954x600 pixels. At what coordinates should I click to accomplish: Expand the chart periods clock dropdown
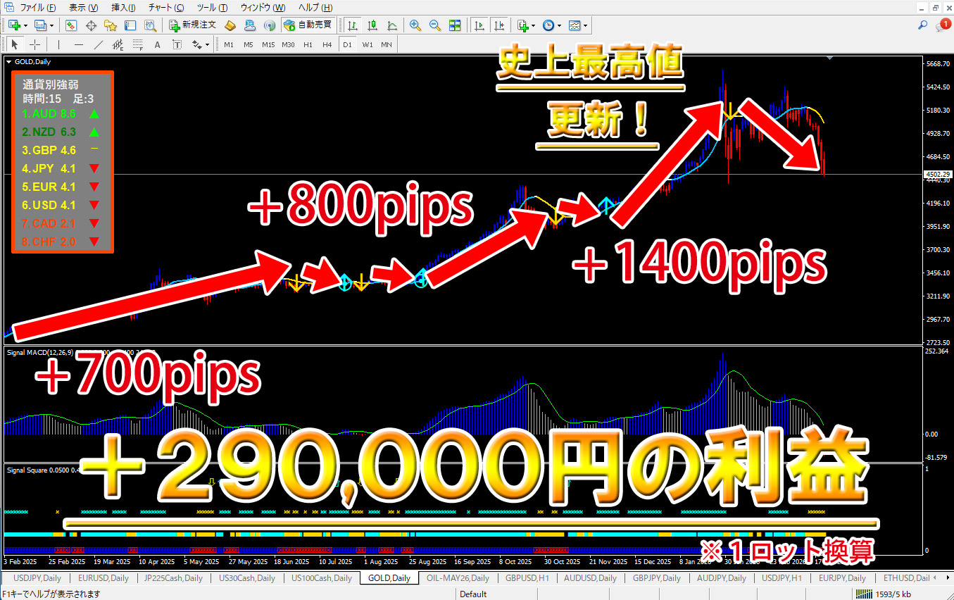coord(560,25)
